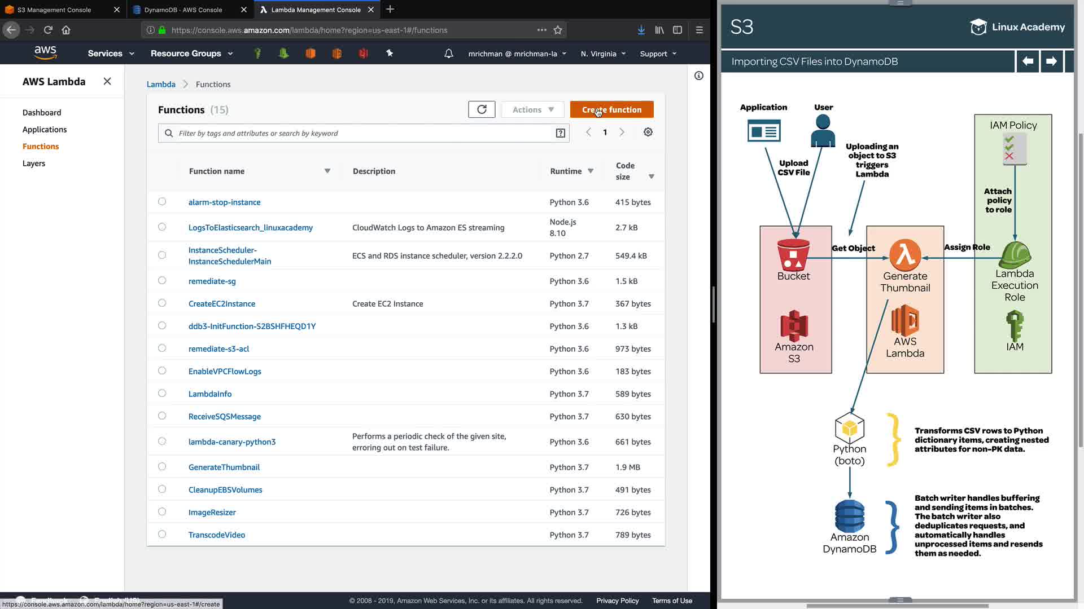The height and width of the screenshot is (609, 1084).
Task: Select radio button for TranscodeVideo
Action: 162,534
